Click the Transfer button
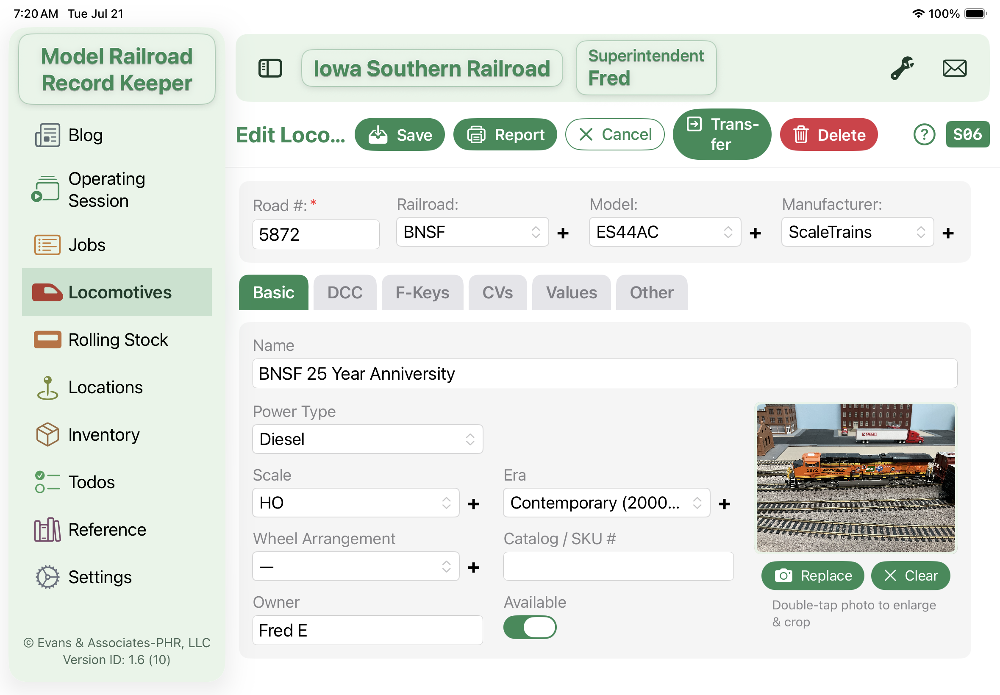The width and height of the screenshot is (1000, 695). (x=722, y=134)
